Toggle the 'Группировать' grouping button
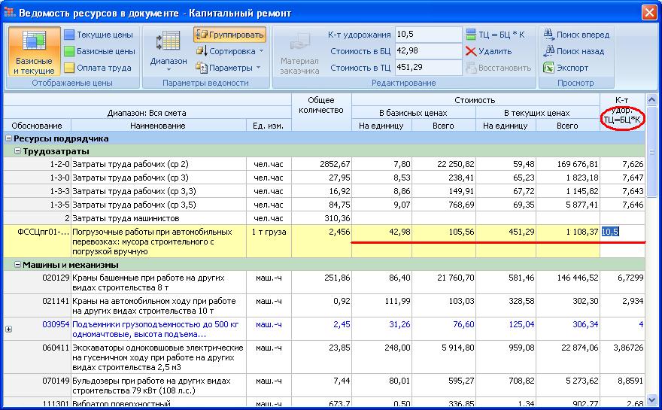The height and width of the screenshot is (410, 662). tap(229, 35)
